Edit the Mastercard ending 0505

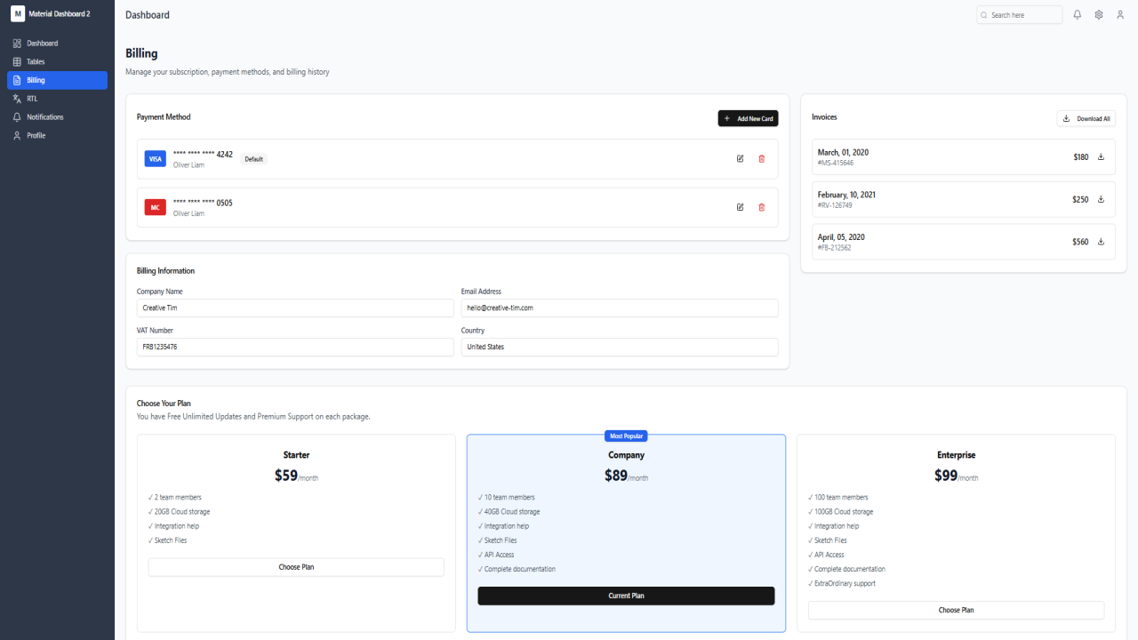(x=741, y=207)
